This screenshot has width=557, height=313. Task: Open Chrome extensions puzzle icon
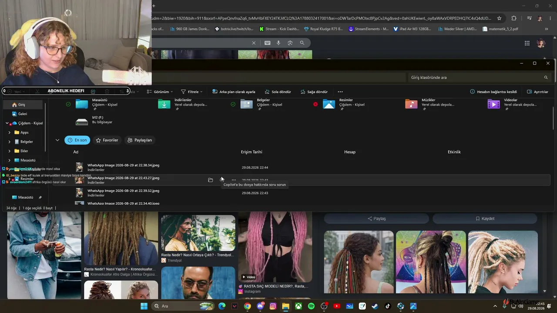pyautogui.click(x=514, y=18)
